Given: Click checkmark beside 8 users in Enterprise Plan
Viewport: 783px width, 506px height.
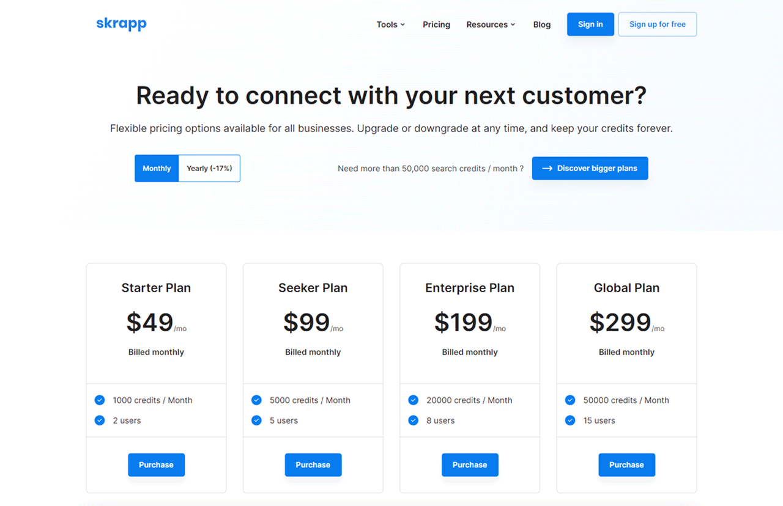Looking at the screenshot, I should (413, 420).
